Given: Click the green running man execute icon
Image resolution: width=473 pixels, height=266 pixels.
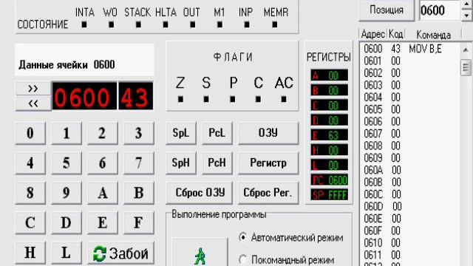Looking at the screenshot, I should coord(200,253).
